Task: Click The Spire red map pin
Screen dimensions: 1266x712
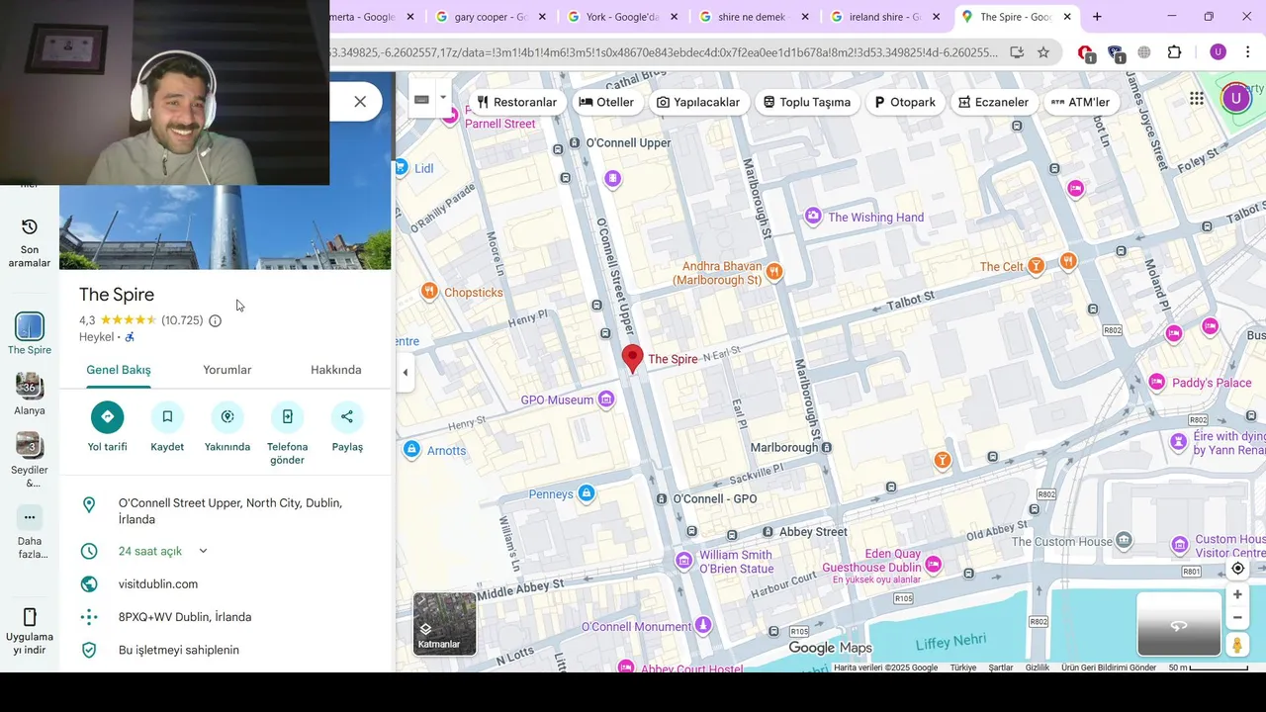Action: (x=632, y=358)
